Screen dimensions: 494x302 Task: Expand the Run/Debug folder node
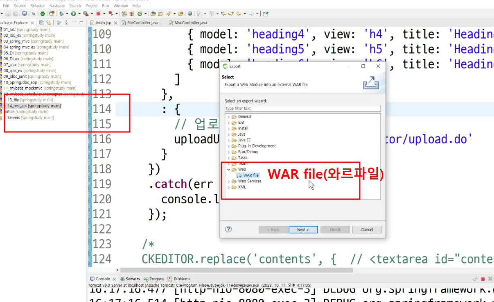pos(229,152)
